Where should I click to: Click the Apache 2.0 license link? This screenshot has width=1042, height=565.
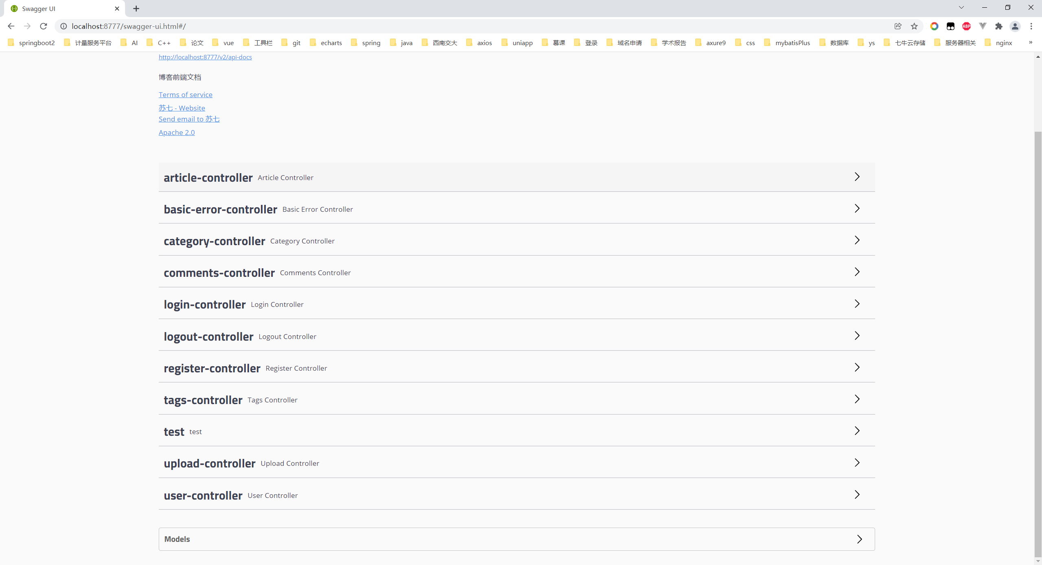[176, 132]
